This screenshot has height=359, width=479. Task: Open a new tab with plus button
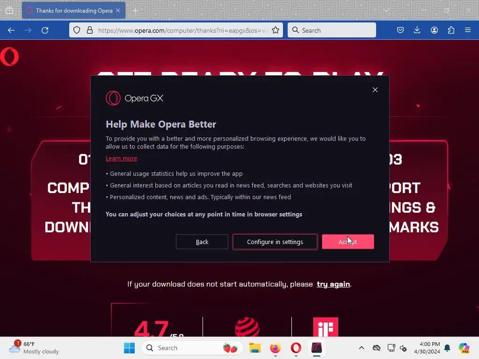135,11
